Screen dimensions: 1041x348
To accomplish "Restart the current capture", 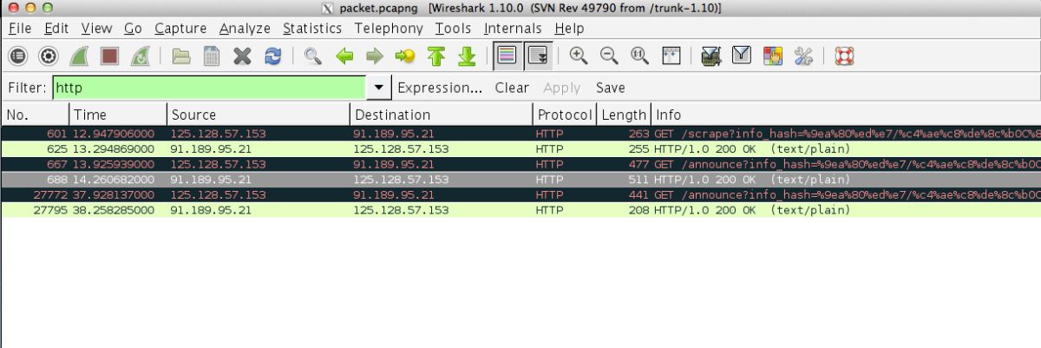I will (x=139, y=56).
